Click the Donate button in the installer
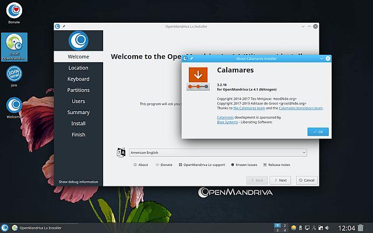The width and height of the screenshot is (373, 233). pos(164,165)
